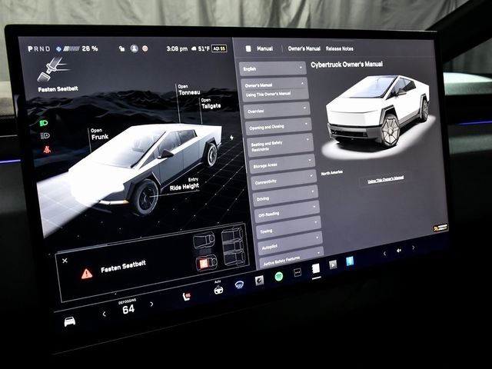Viewport: 492px width, 369px height.
Task: Tap Entry Ride Height control
Action: coord(184,184)
